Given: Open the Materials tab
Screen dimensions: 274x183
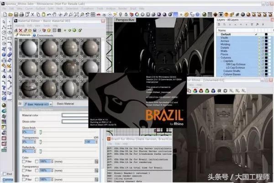Looking at the screenshot, I should [x=24, y=35].
